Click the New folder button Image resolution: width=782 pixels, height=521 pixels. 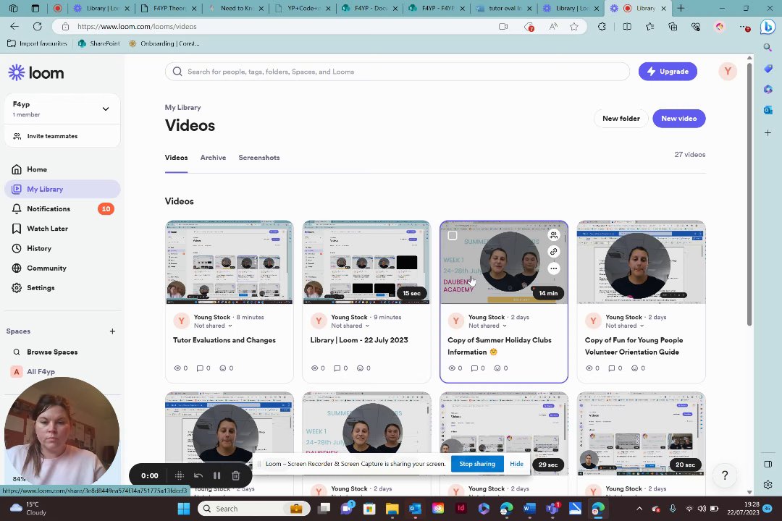tap(621, 118)
